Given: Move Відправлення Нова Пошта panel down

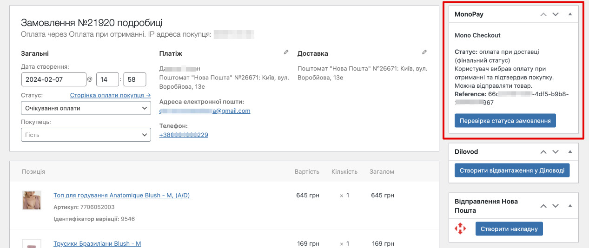Looking at the screenshot, I should coord(555,206).
